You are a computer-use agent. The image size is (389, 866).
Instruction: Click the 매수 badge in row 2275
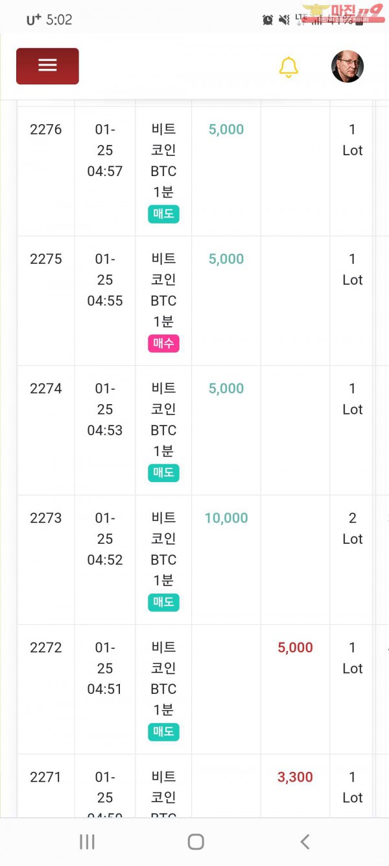(x=163, y=343)
